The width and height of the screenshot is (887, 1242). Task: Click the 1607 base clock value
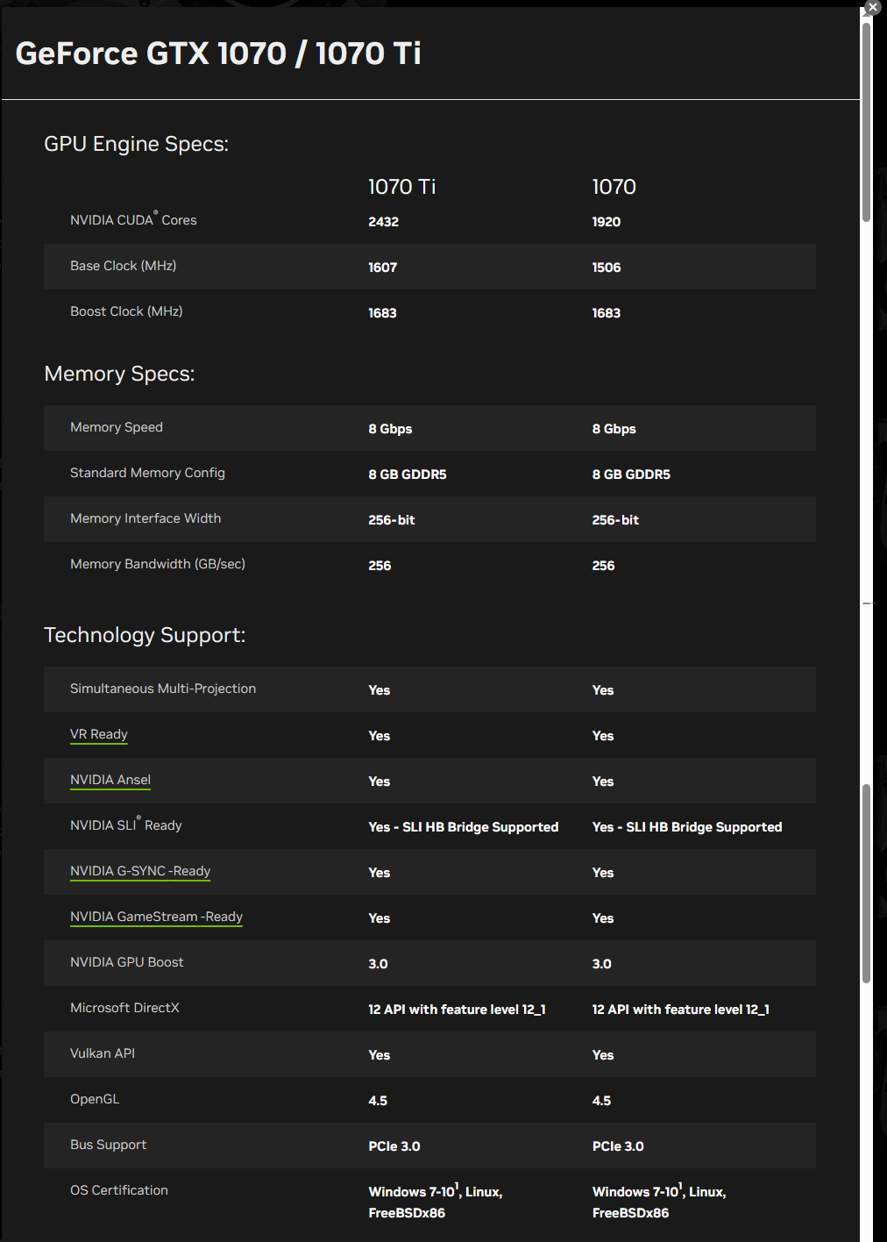382,268
